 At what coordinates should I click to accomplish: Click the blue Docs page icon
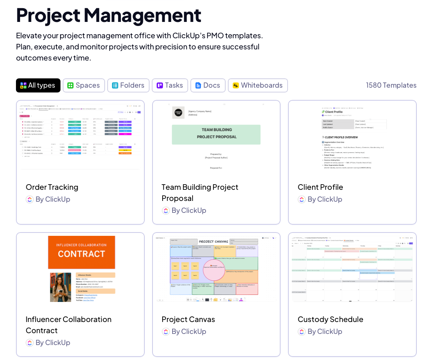198,85
